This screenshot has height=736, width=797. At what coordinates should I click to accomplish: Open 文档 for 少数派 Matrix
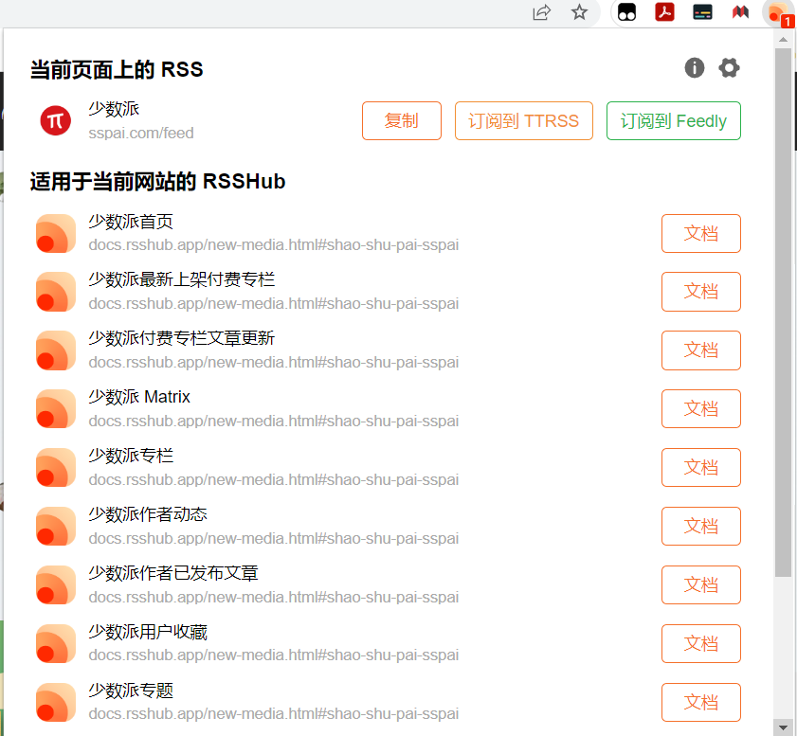tap(700, 408)
